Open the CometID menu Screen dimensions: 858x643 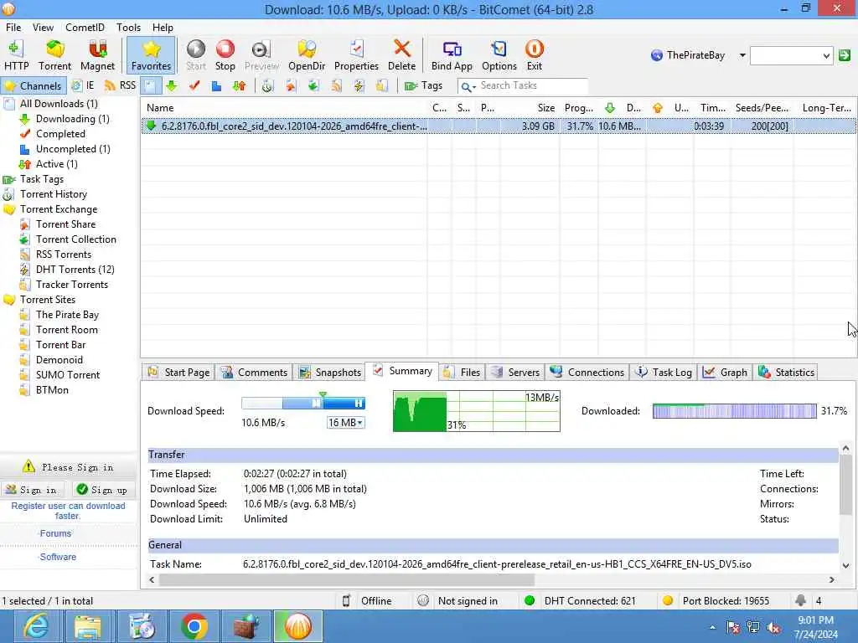click(85, 28)
